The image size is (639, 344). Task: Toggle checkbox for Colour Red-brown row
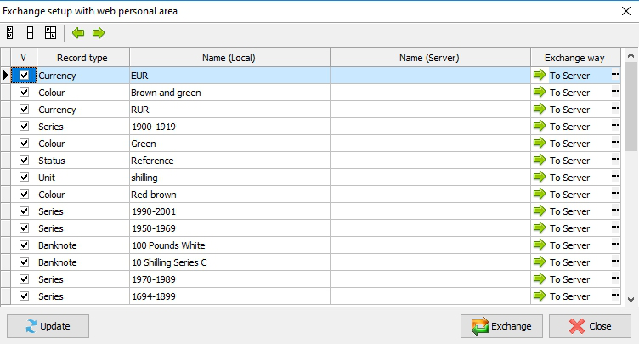[24, 195]
